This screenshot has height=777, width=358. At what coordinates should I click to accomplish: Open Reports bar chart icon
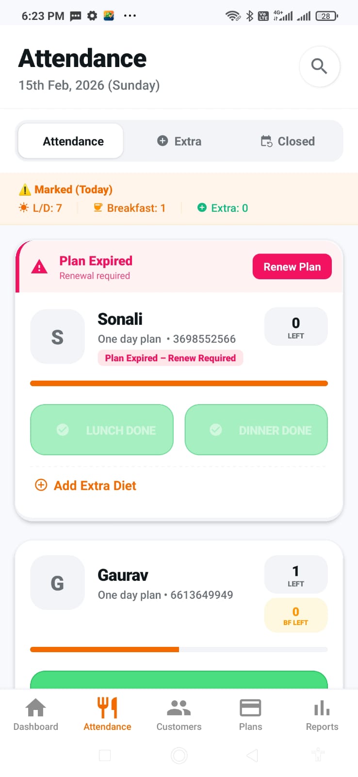[322, 708]
